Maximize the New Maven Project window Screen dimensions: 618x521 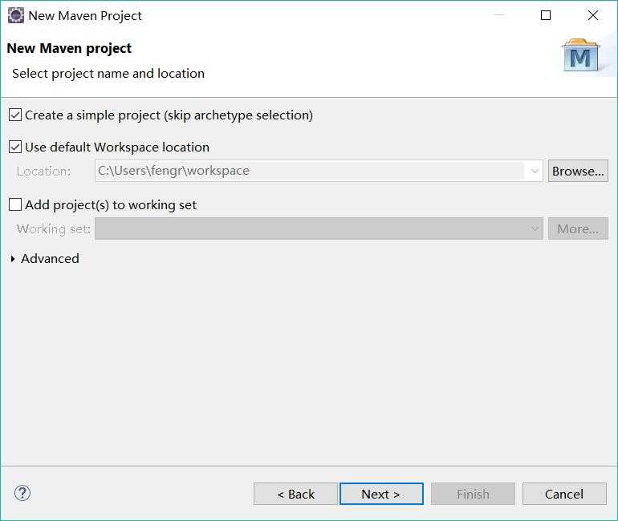pyautogui.click(x=546, y=15)
